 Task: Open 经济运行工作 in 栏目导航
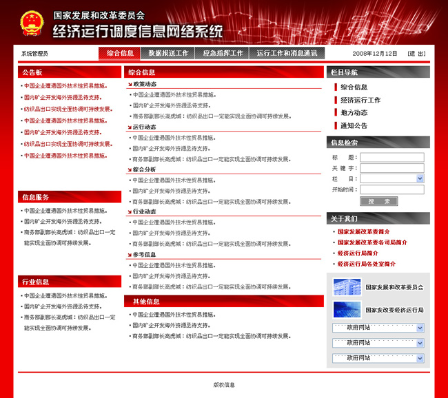pos(360,101)
